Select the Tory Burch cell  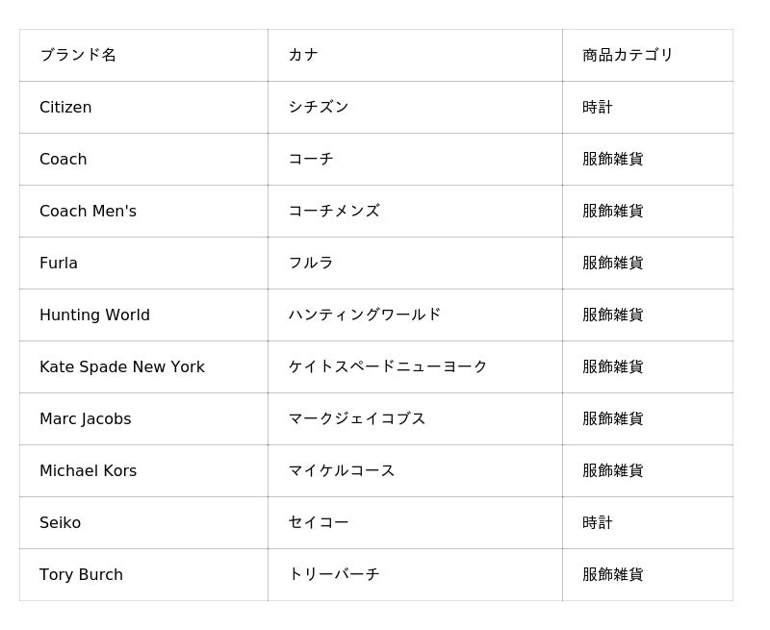[81, 574]
